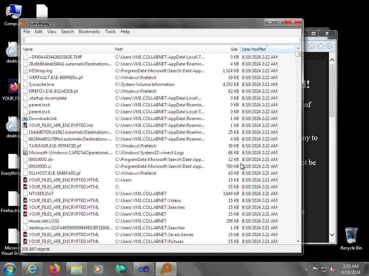Image resolution: width=369 pixels, height=276 pixels.
Task: Click the Home icon in the browser window
Action: [312, 46]
